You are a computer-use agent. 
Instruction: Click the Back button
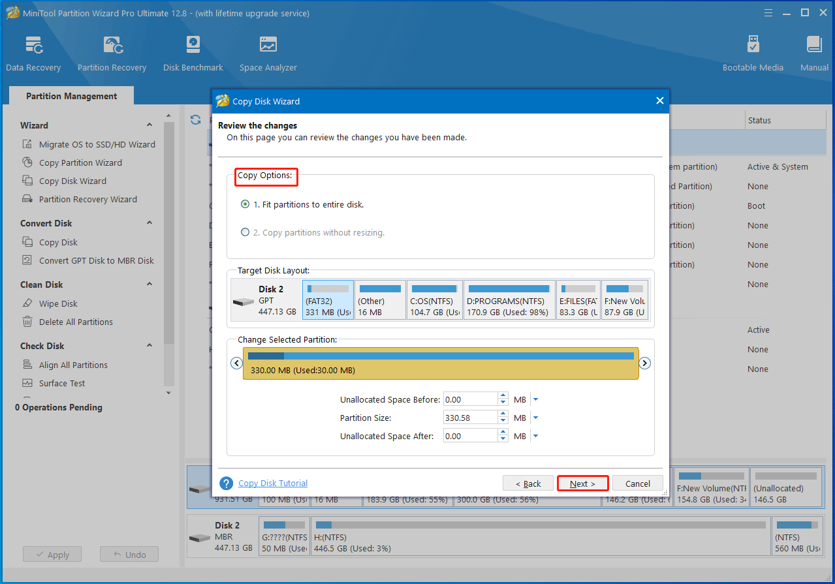click(x=528, y=484)
